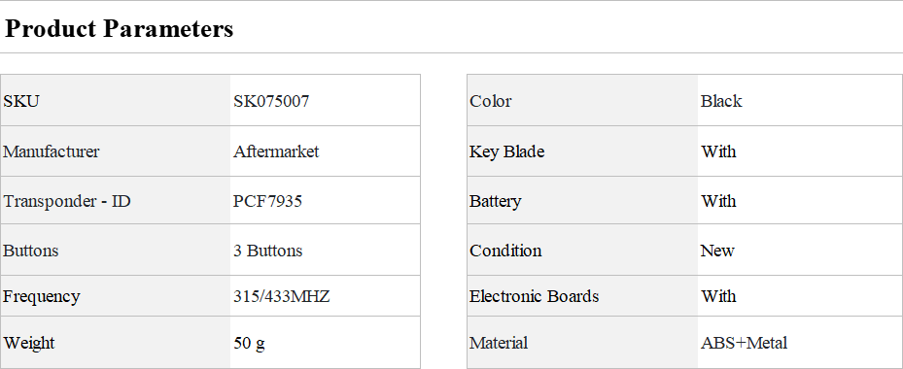
Task: Select the PCF7935 transponder value
Action: coord(268,201)
